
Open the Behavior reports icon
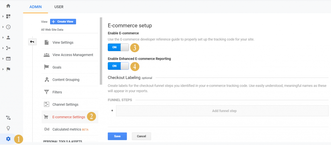click(8, 58)
